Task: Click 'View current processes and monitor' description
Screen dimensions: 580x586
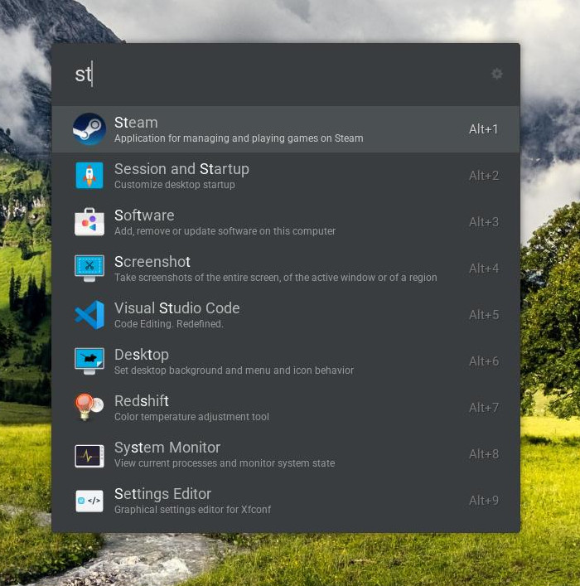Action: 225,463
